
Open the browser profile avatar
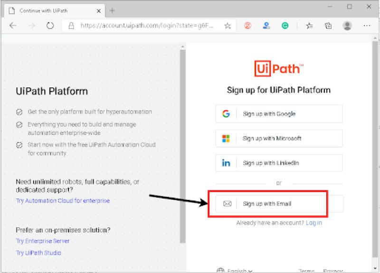pyautogui.click(x=347, y=26)
